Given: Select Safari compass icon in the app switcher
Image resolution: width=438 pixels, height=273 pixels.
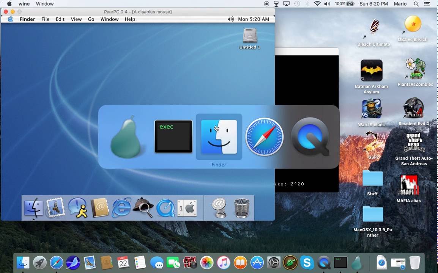Looking at the screenshot, I should click(264, 137).
